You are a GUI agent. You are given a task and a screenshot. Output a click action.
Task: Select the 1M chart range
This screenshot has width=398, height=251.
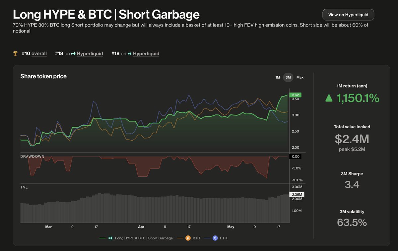(x=278, y=77)
